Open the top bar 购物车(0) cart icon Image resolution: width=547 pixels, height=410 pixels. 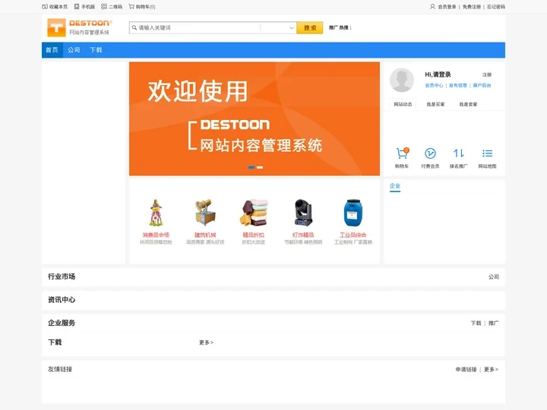(131, 7)
